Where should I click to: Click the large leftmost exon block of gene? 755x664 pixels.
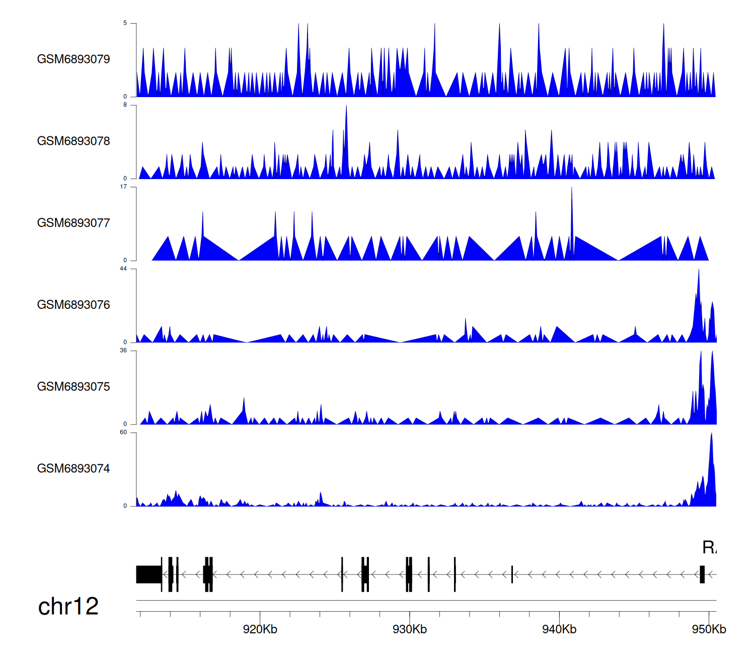[148, 574]
